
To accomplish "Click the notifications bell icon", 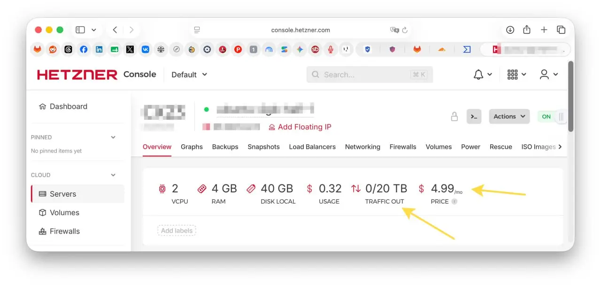I will [478, 74].
